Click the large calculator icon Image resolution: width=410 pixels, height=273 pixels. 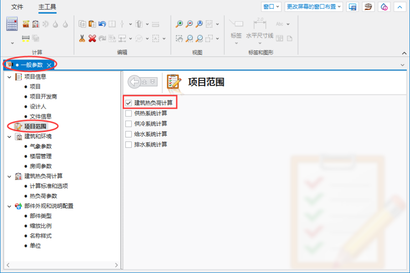(12, 24)
